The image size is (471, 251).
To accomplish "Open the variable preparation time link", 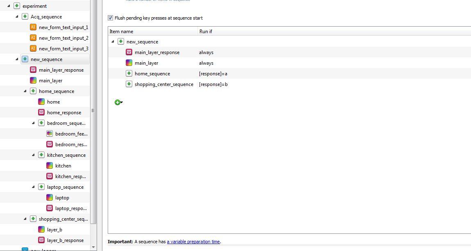I will (193, 242).
